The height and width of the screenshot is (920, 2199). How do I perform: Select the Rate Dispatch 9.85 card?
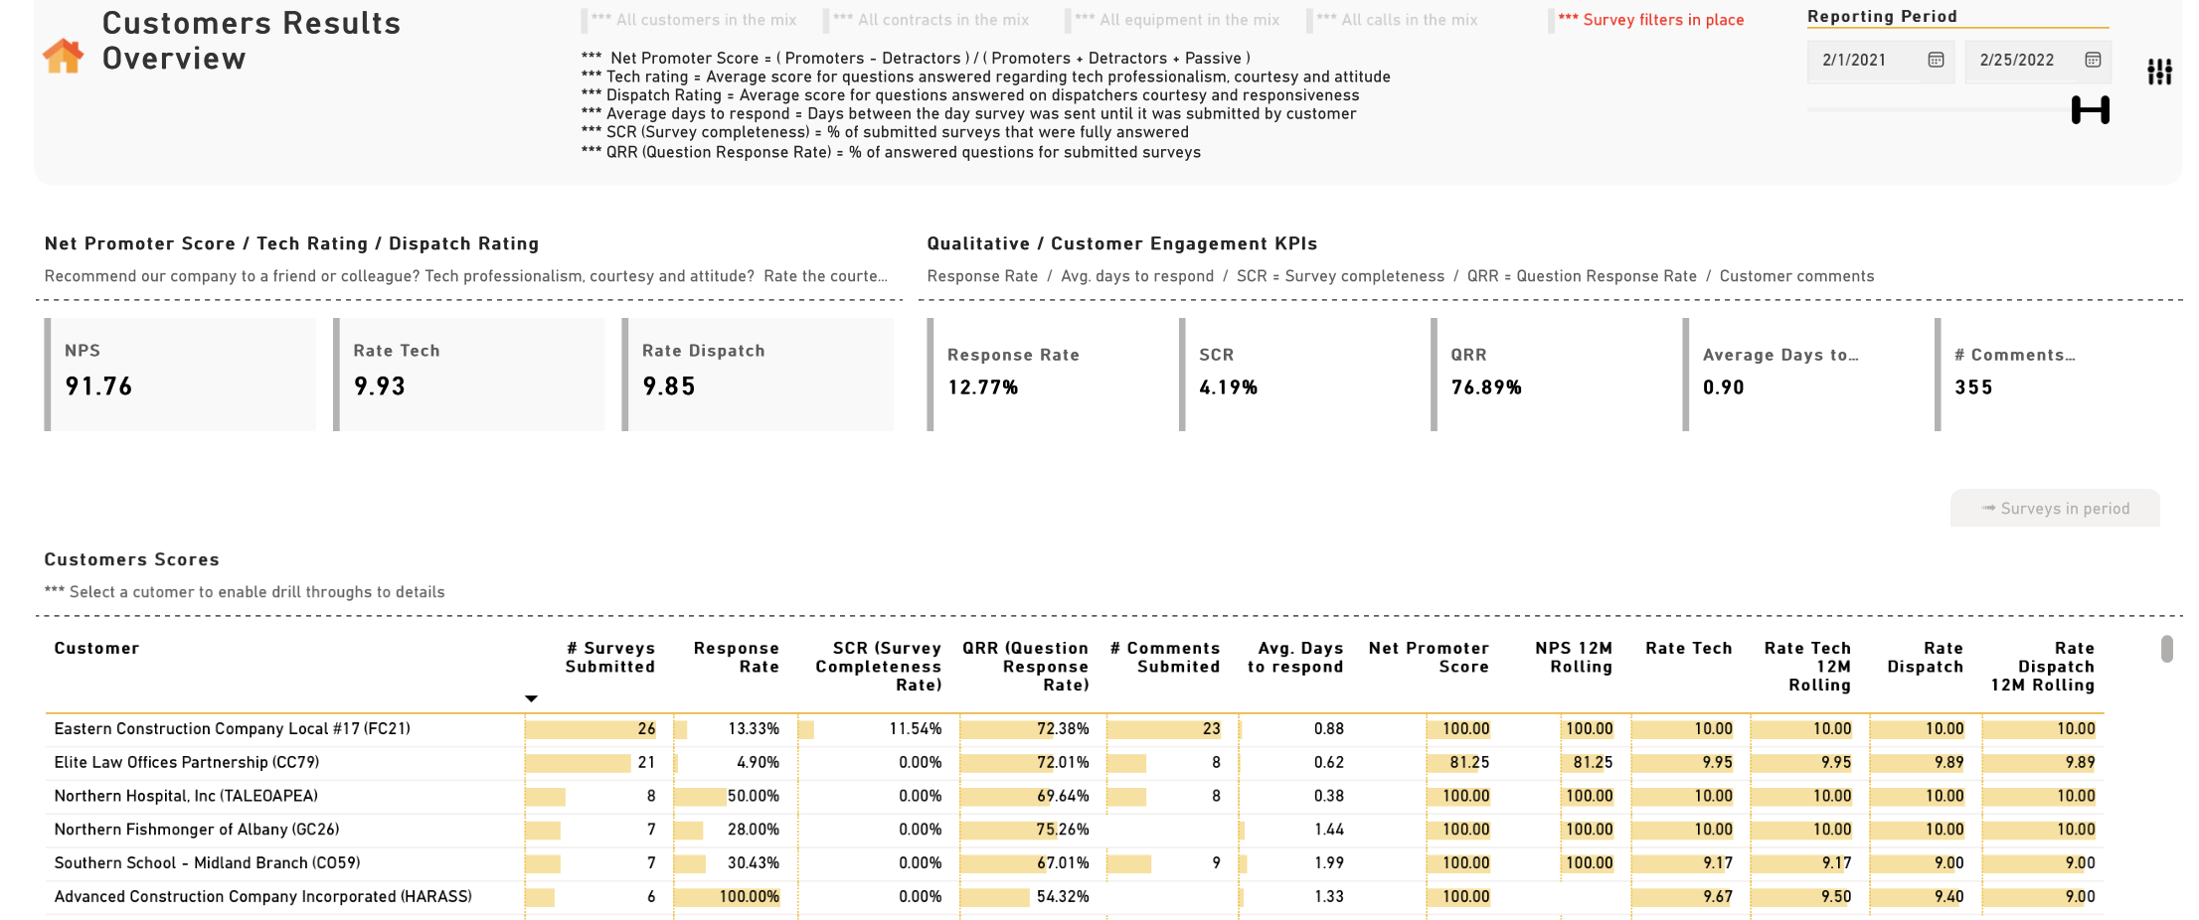(758, 375)
